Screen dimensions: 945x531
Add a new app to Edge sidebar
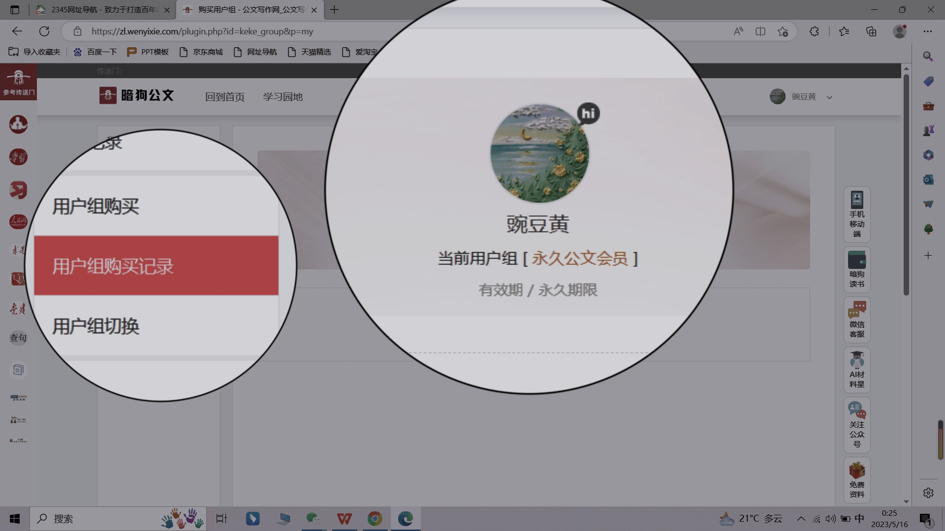(x=928, y=256)
